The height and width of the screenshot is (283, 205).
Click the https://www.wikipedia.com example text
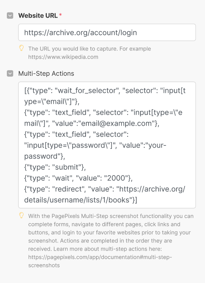pos(63,57)
